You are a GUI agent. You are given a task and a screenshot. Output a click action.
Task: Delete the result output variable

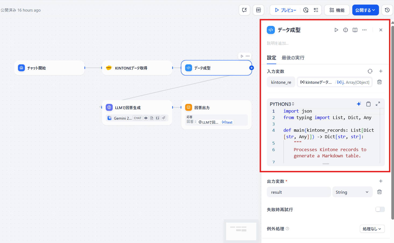click(x=379, y=192)
